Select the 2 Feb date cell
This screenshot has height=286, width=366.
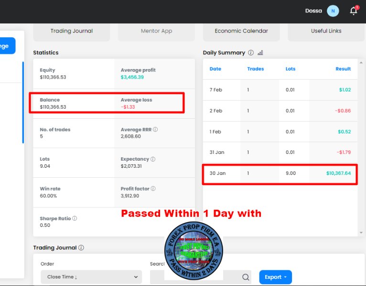pos(215,111)
